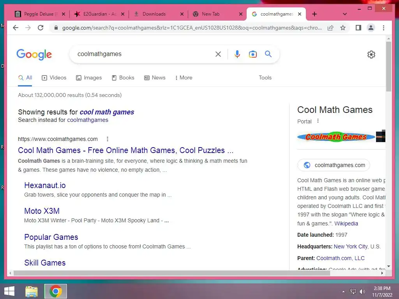Open the network status tray icon

(x=353, y=292)
